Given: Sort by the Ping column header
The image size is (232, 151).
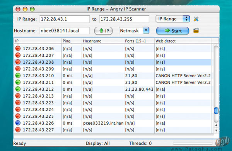Looking at the screenshot, I should pyautogui.click(x=72, y=41).
